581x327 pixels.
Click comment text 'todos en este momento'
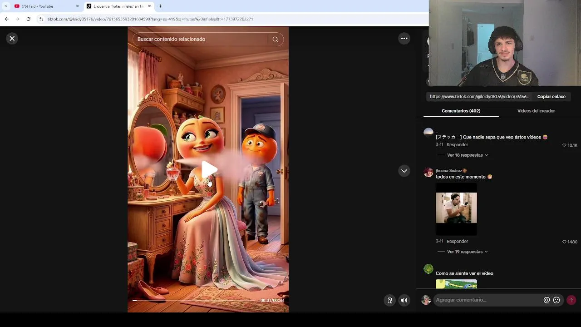[460, 177]
